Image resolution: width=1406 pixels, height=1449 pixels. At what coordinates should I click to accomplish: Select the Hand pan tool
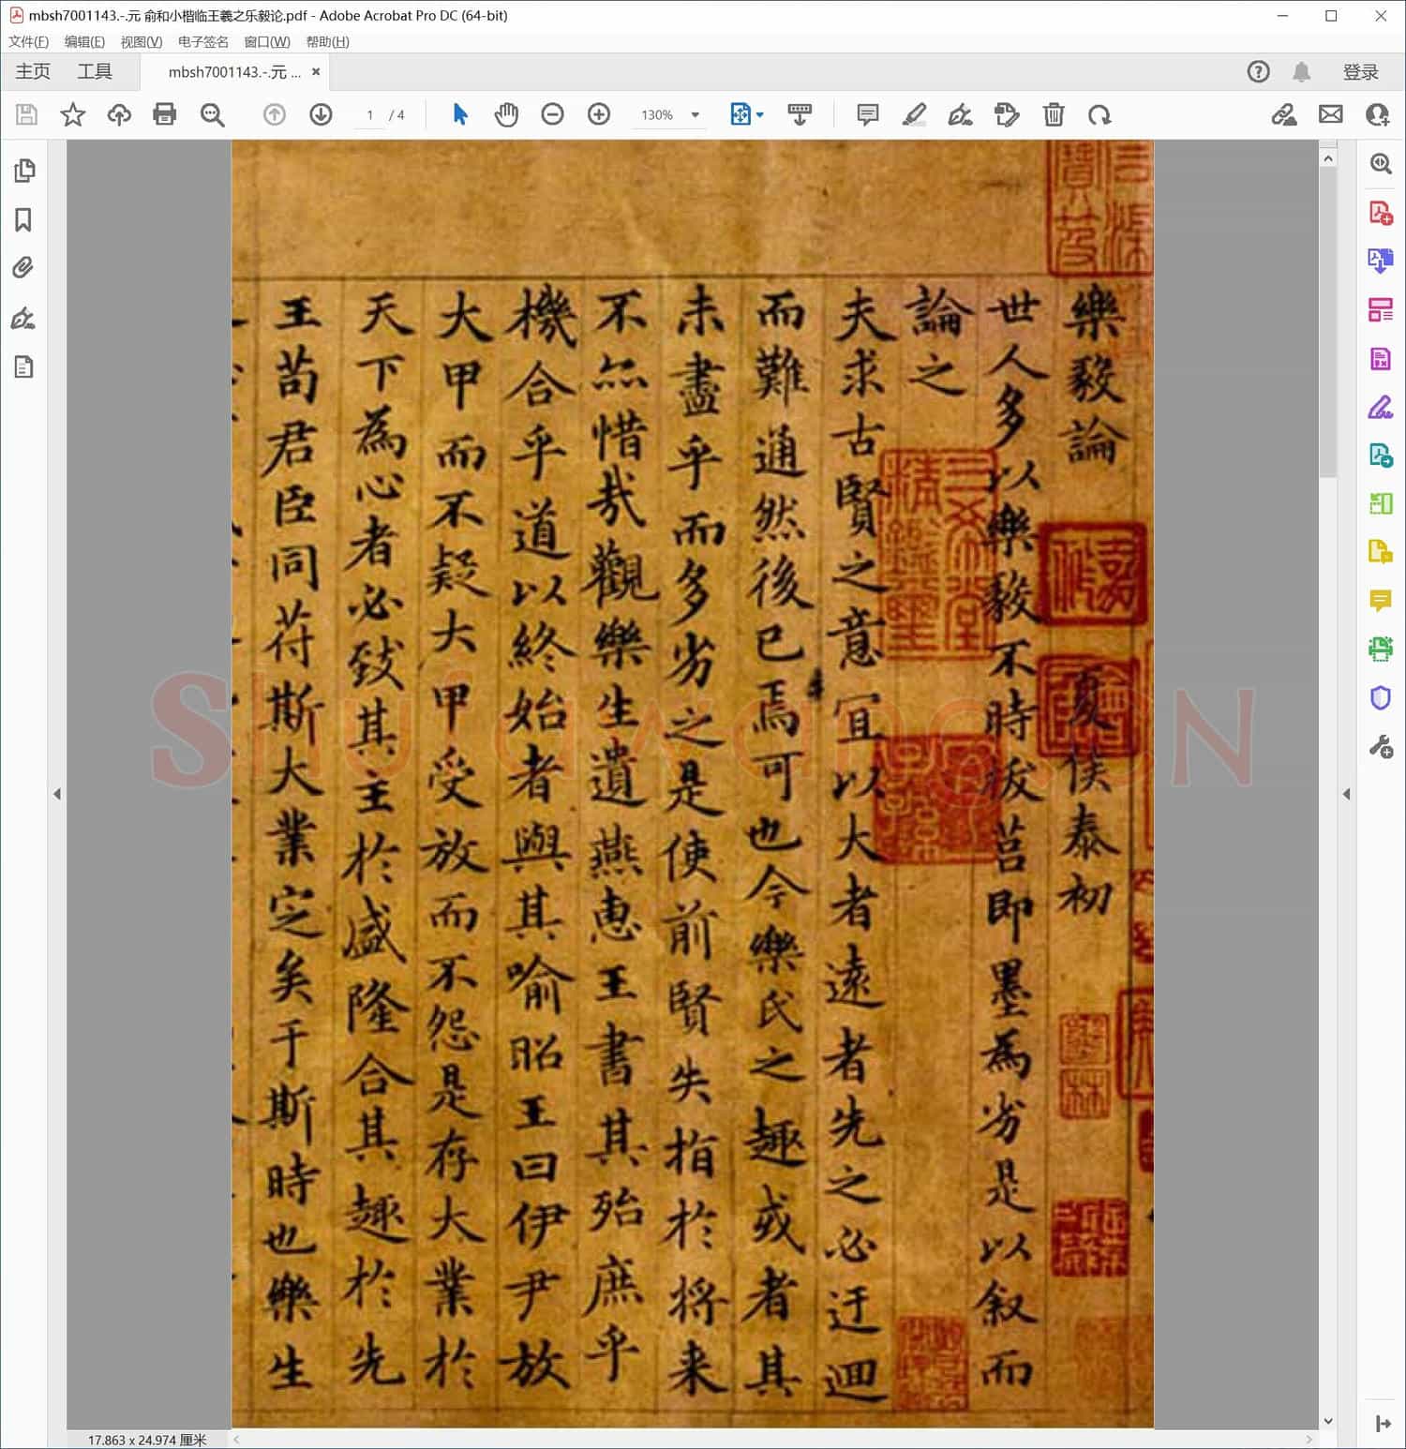click(506, 114)
